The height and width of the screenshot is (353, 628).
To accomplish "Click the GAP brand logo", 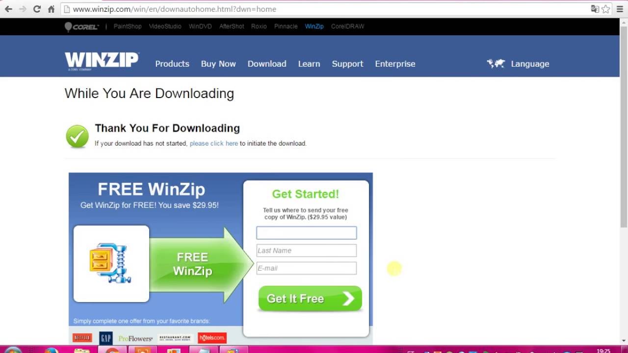I will coord(106,338).
